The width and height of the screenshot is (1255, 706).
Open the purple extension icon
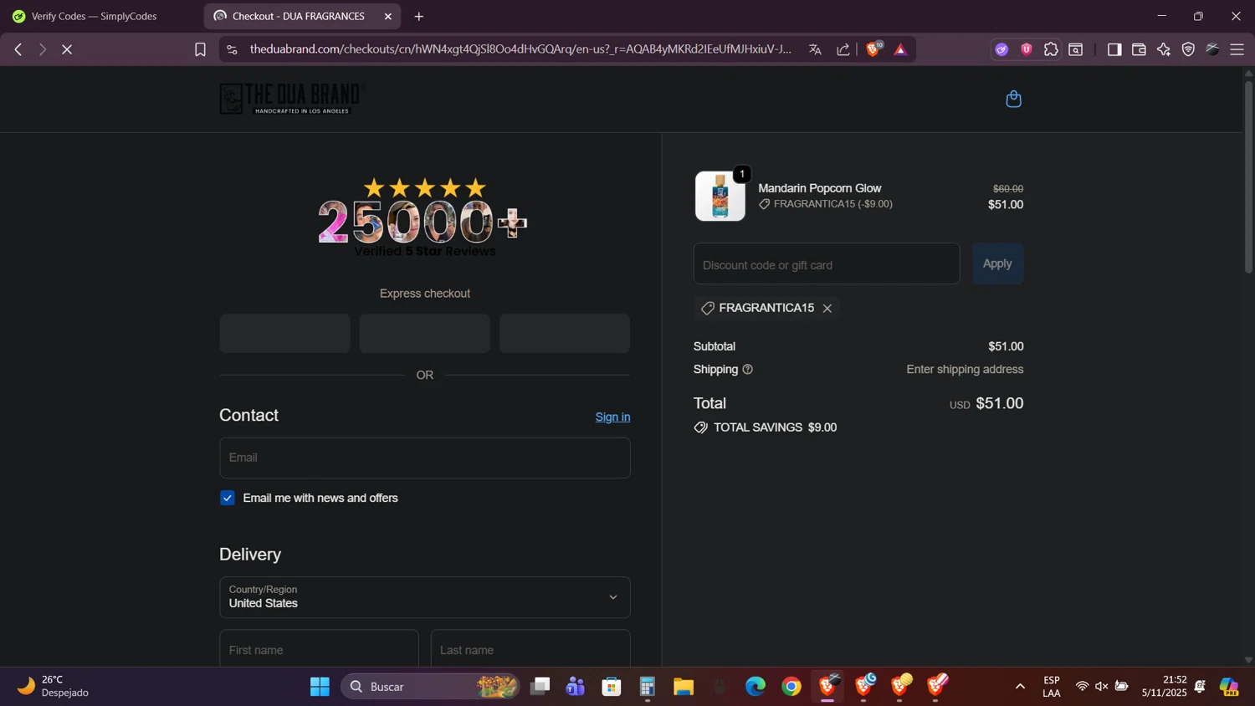1001,49
